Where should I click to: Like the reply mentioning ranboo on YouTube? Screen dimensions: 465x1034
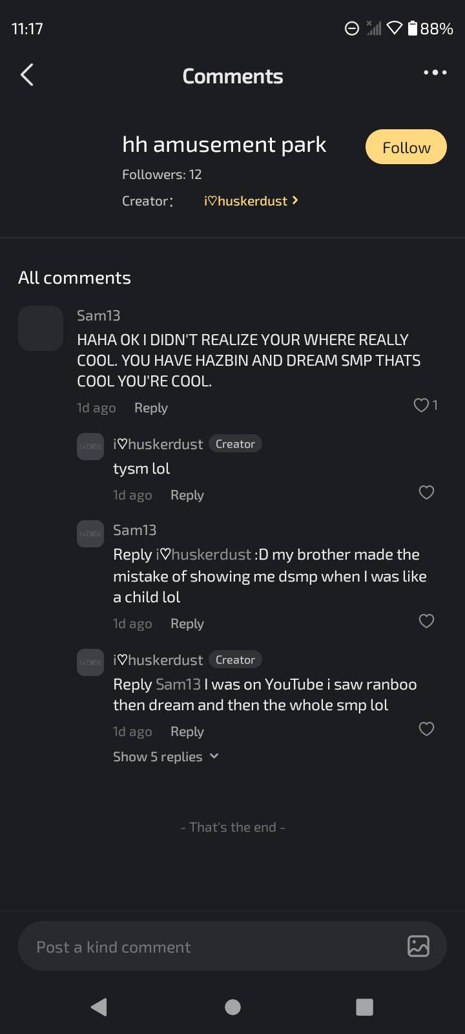(x=426, y=729)
